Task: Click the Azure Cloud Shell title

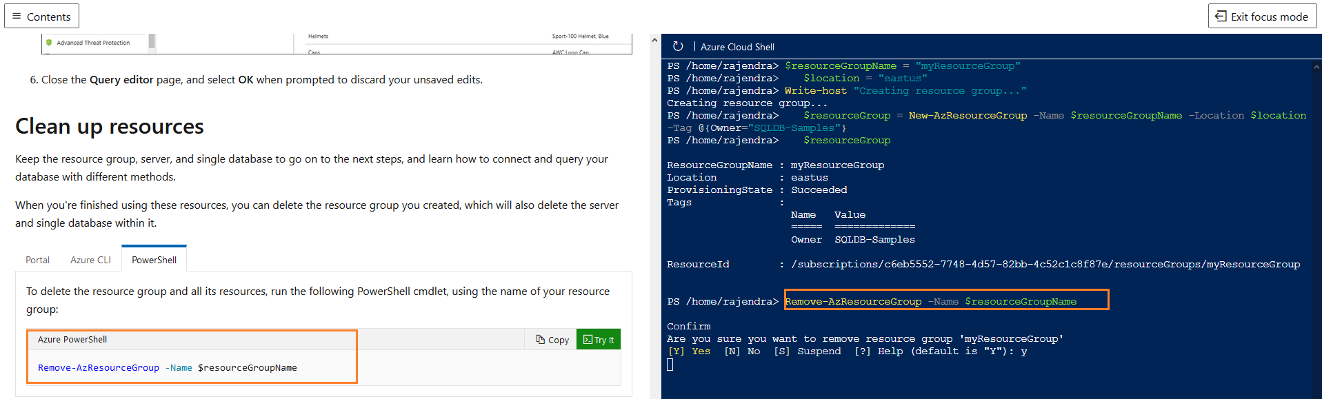Action: pos(737,47)
